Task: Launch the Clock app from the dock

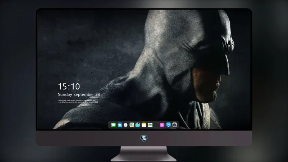Action: click(x=126, y=125)
